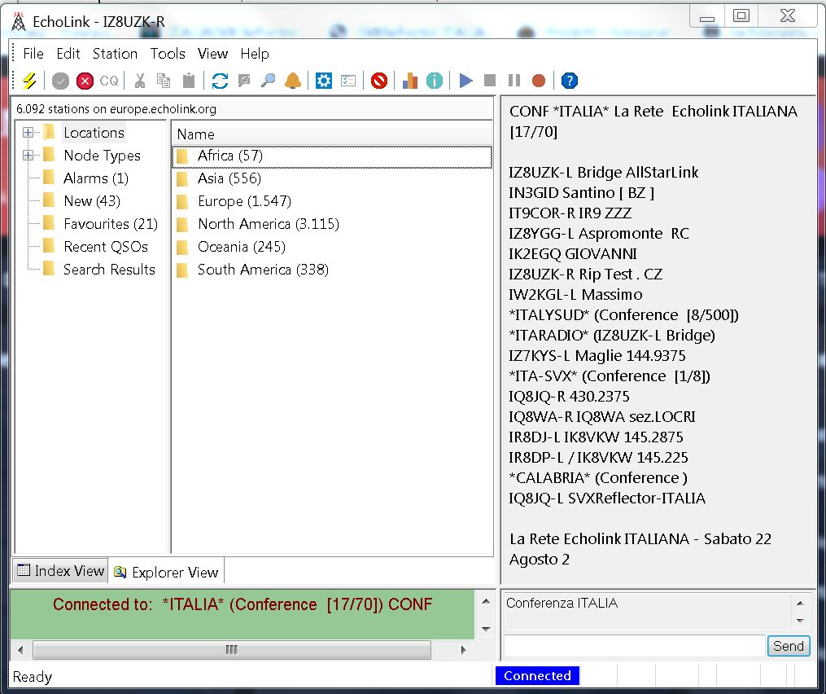Click the red Record circle

click(x=539, y=80)
